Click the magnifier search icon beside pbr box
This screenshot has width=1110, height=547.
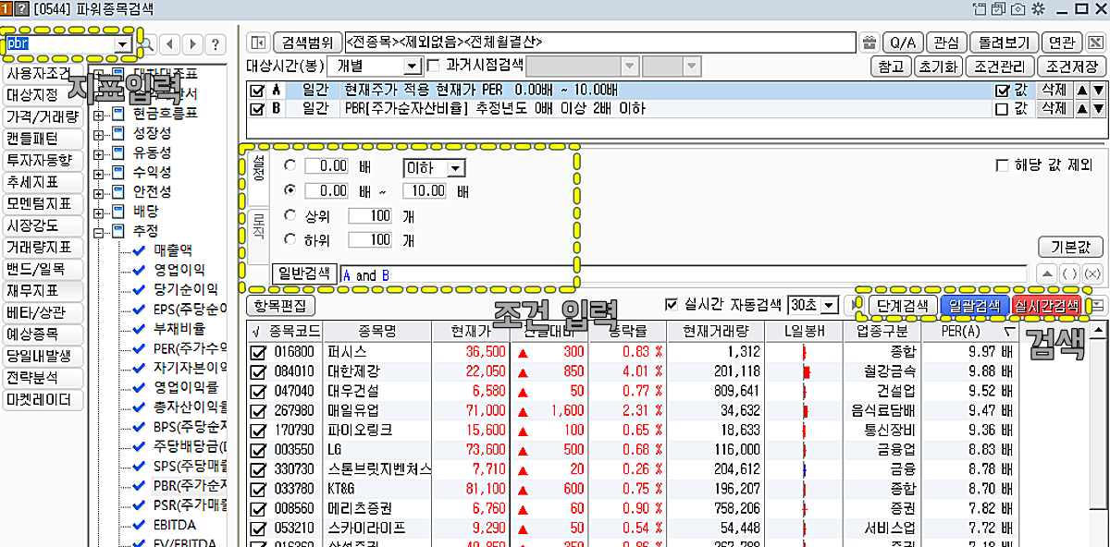(x=148, y=44)
